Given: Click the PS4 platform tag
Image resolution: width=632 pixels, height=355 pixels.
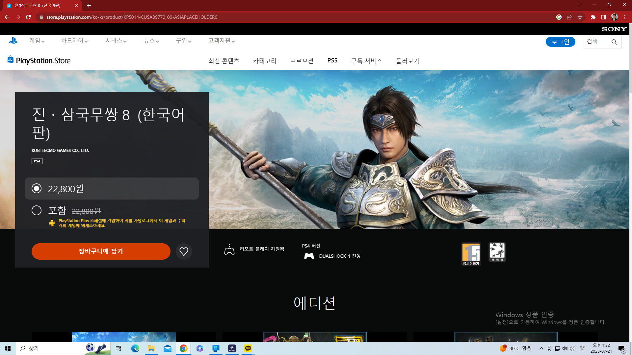Looking at the screenshot, I should pyautogui.click(x=37, y=161).
